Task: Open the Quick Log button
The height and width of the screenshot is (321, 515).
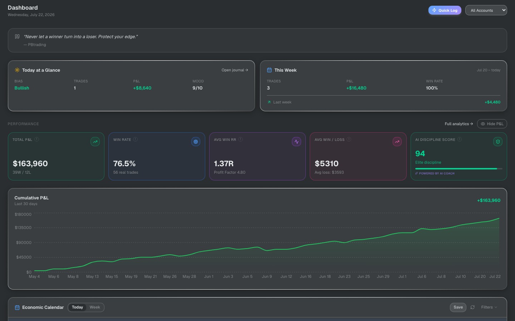Action: tap(445, 10)
